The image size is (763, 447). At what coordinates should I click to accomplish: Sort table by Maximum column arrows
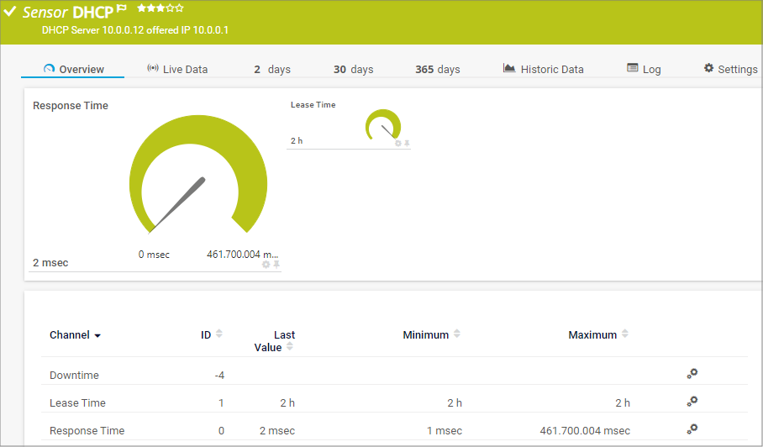[625, 334]
